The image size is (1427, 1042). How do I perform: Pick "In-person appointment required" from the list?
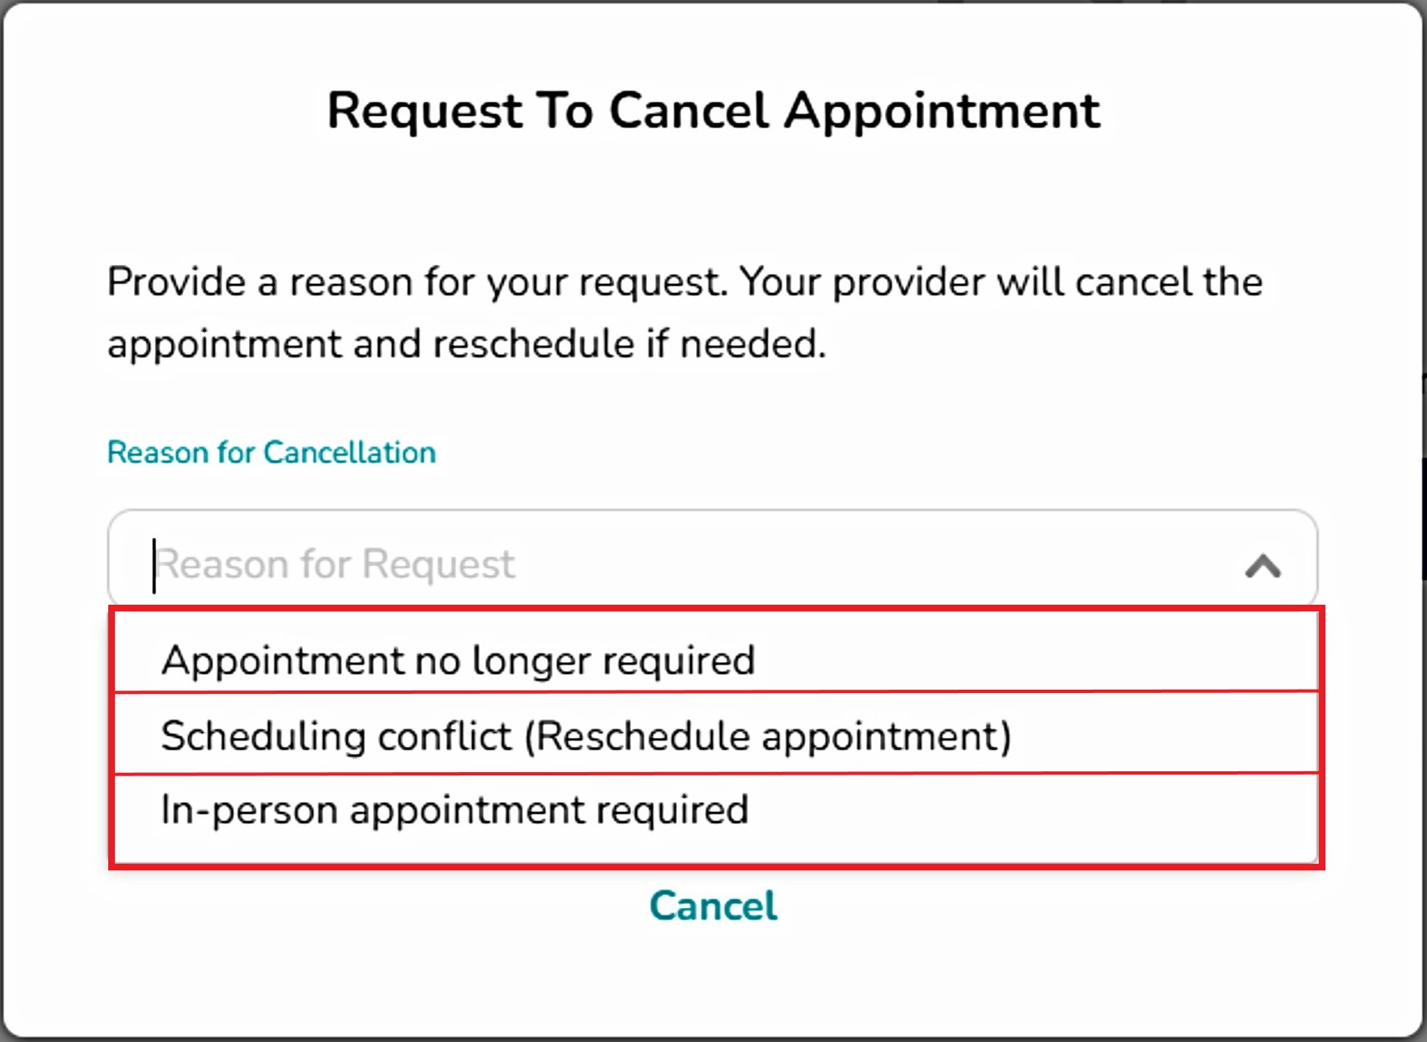point(455,810)
